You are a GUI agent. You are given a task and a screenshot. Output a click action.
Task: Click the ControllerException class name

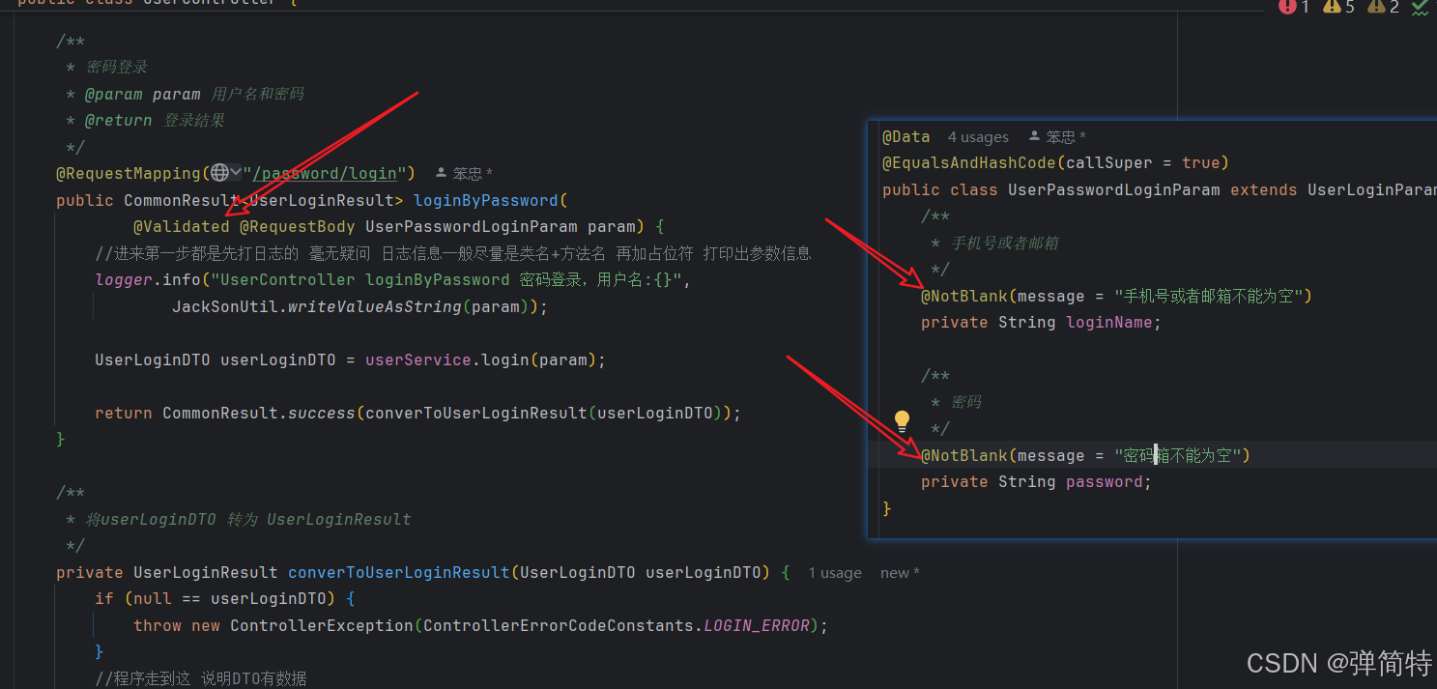coord(322,625)
